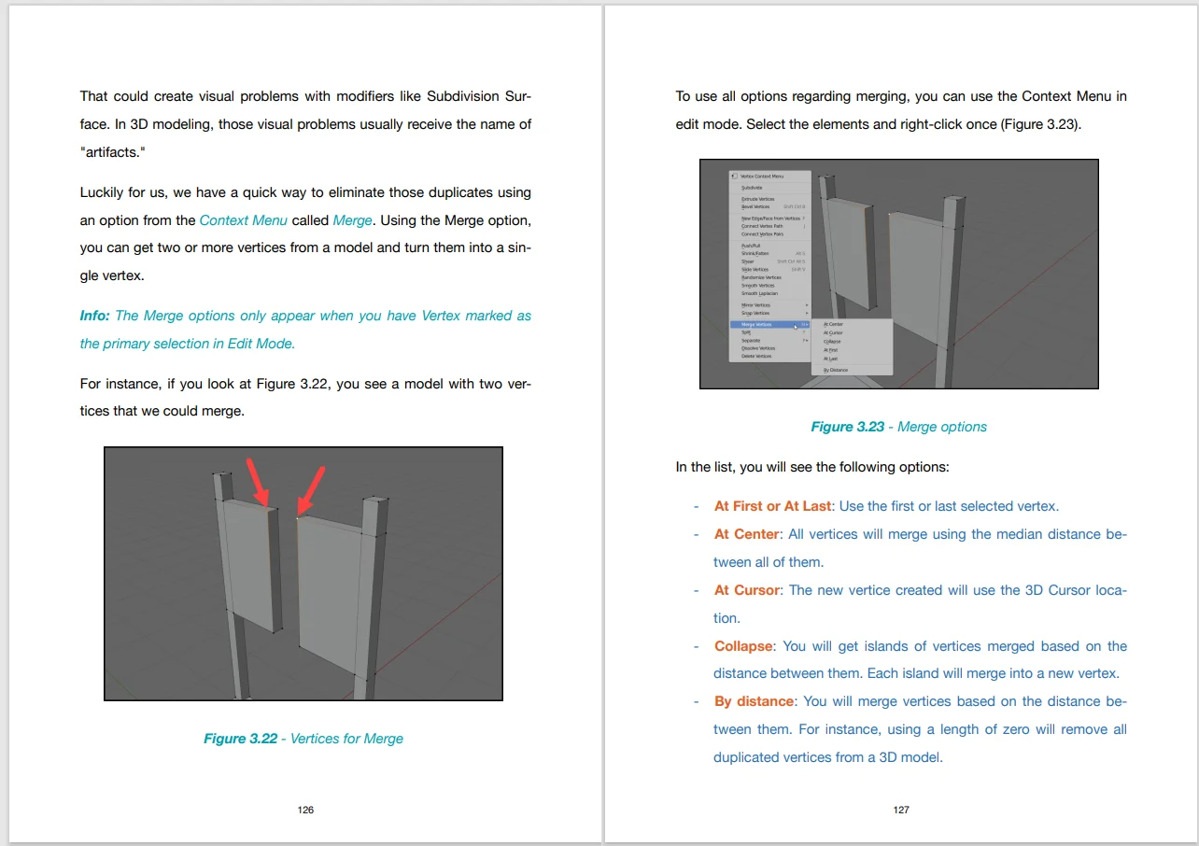1199x846 pixels.
Task: Choose At Center from the merge submenu
Action: pos(833,324)
